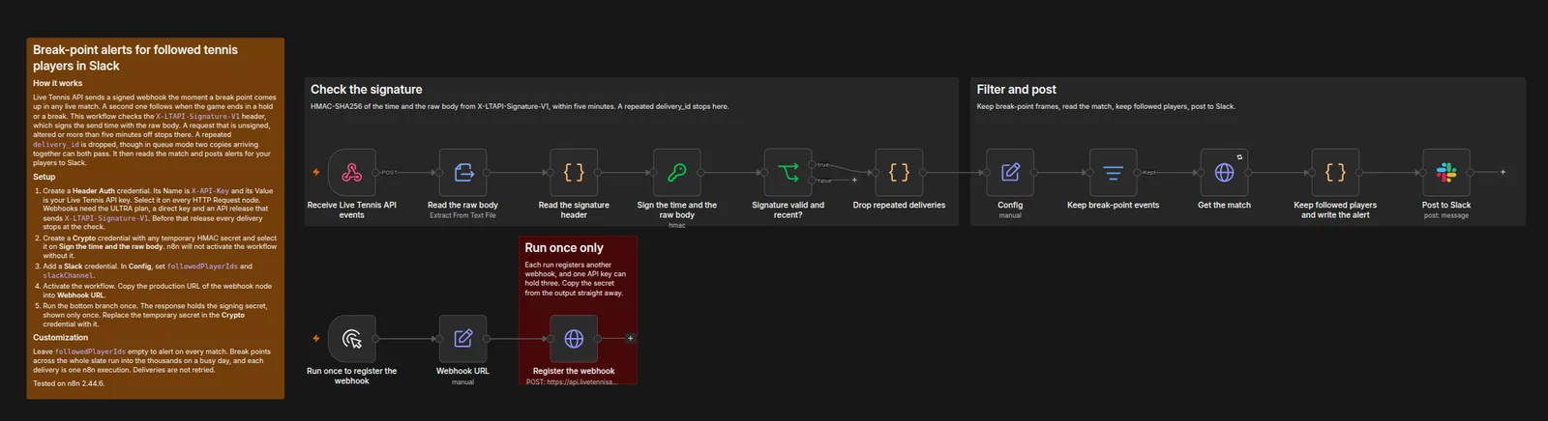Click the false output handle of the If node

(x=813, y=181)
